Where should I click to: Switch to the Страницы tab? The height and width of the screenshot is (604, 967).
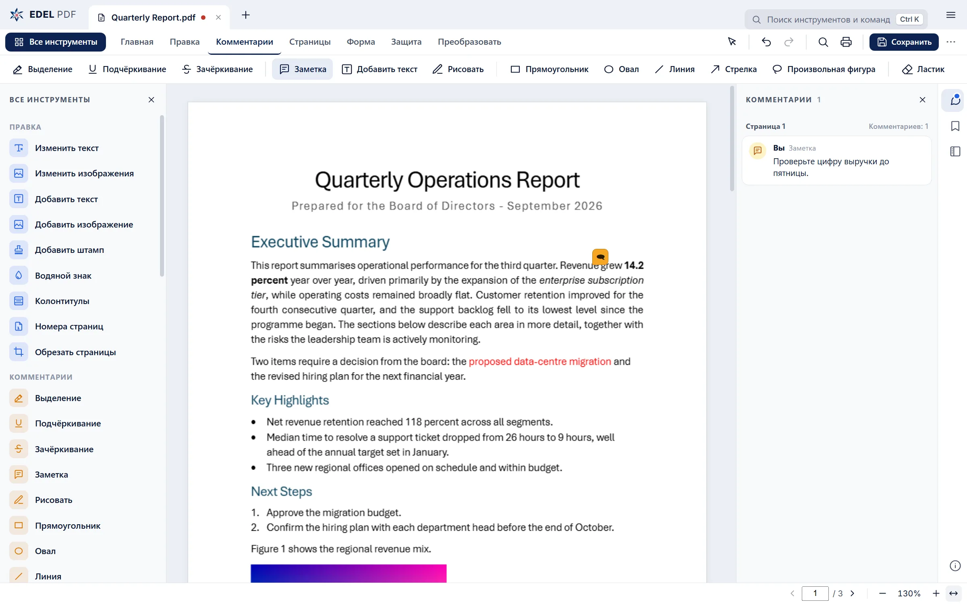click(x=310, y=42)
